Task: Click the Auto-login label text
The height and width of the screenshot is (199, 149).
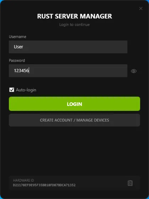Action: pos(26,90)
